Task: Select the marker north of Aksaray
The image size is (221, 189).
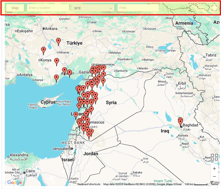Action: [59, 41]
